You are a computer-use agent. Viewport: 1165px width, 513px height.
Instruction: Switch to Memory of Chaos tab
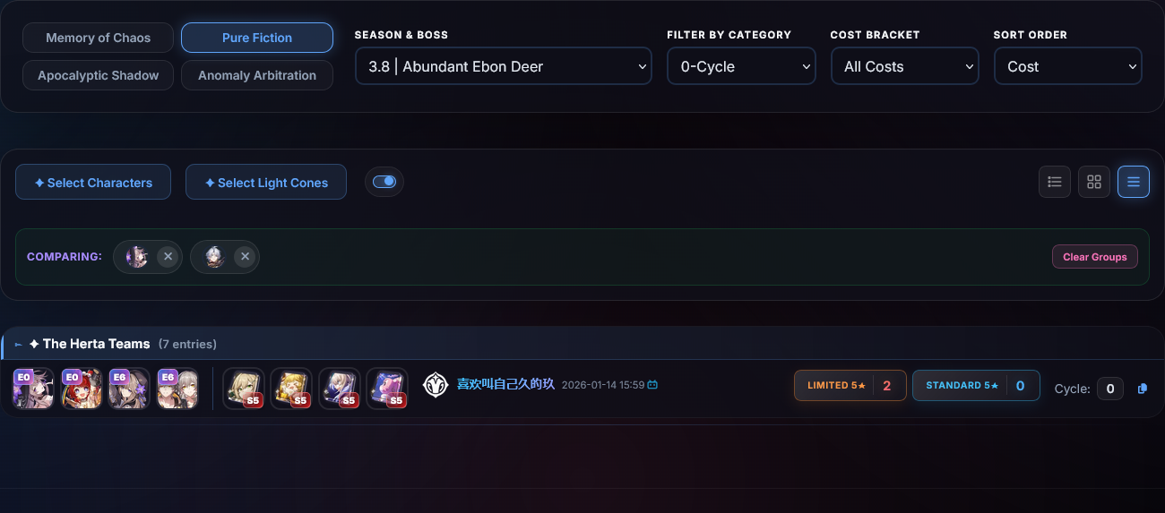[99, 38]
